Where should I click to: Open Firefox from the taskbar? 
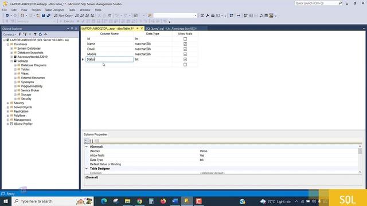coord(163,201)
